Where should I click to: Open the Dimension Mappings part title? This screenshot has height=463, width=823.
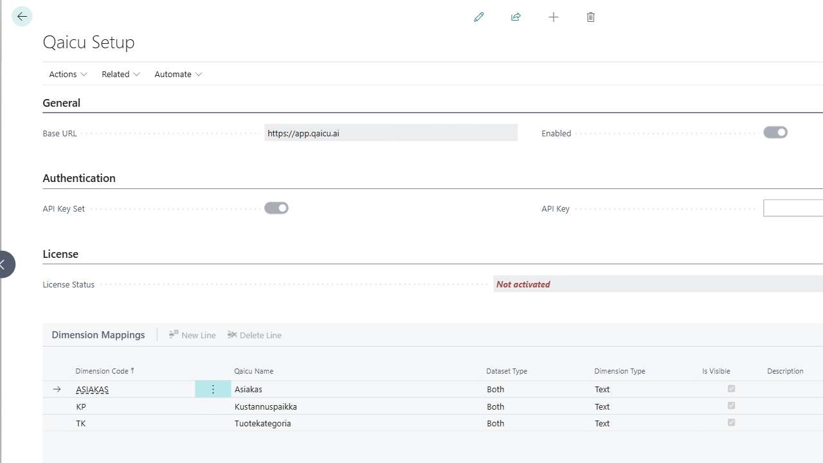tap(98, 335)
